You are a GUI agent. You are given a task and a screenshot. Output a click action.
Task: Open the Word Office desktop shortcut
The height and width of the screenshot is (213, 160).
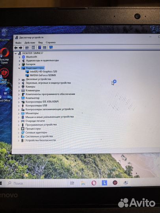tap(5, 96)
